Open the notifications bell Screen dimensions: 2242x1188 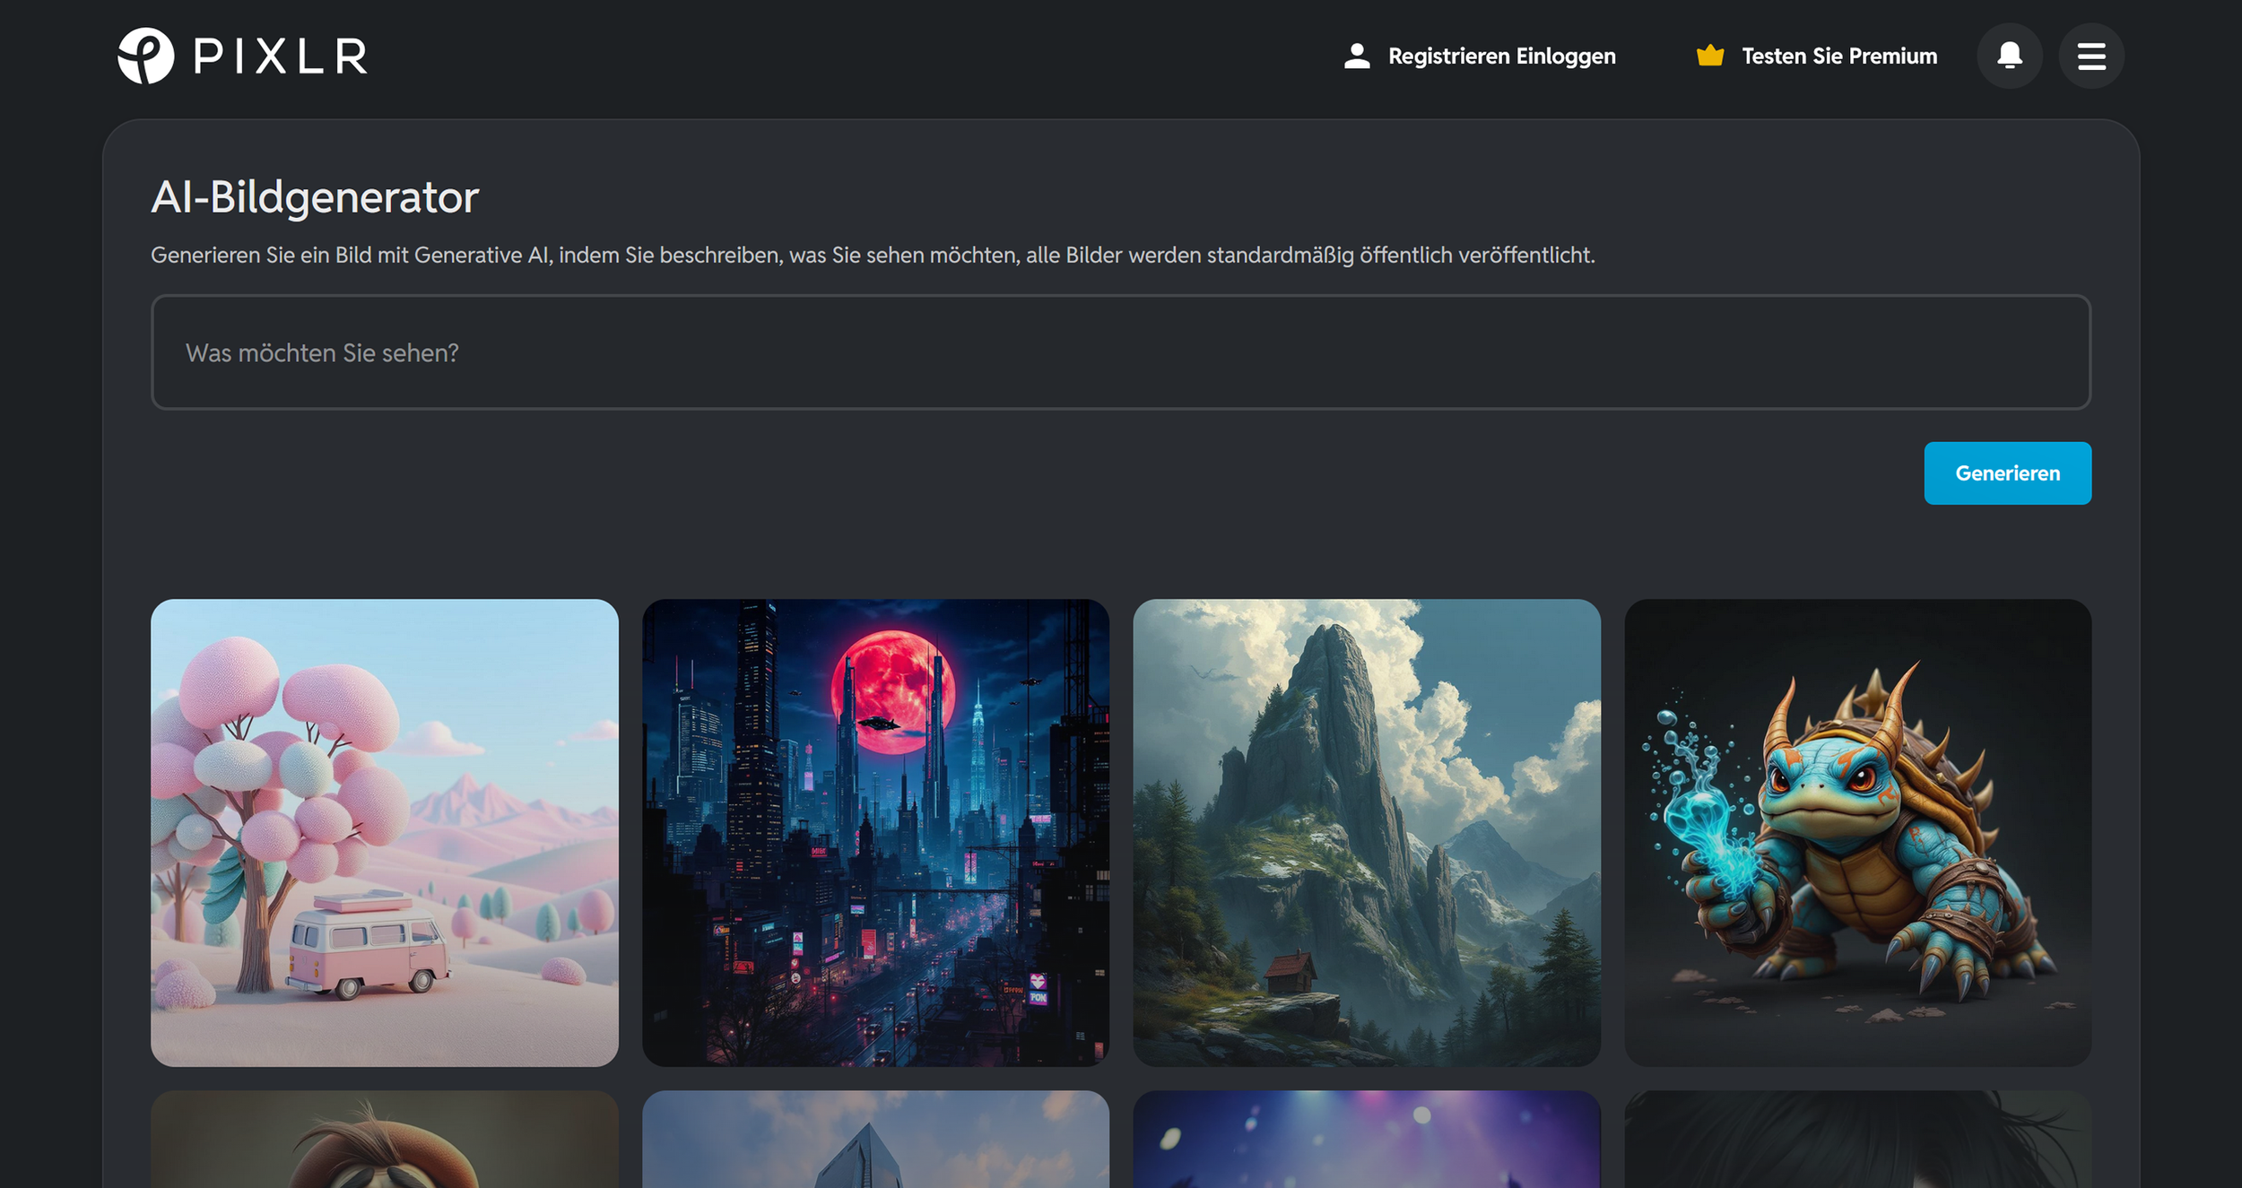click(2010, 56)
